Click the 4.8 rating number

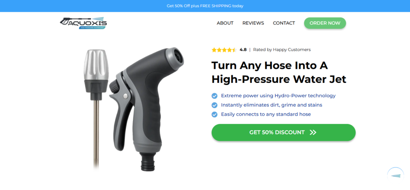coord(243,50)
